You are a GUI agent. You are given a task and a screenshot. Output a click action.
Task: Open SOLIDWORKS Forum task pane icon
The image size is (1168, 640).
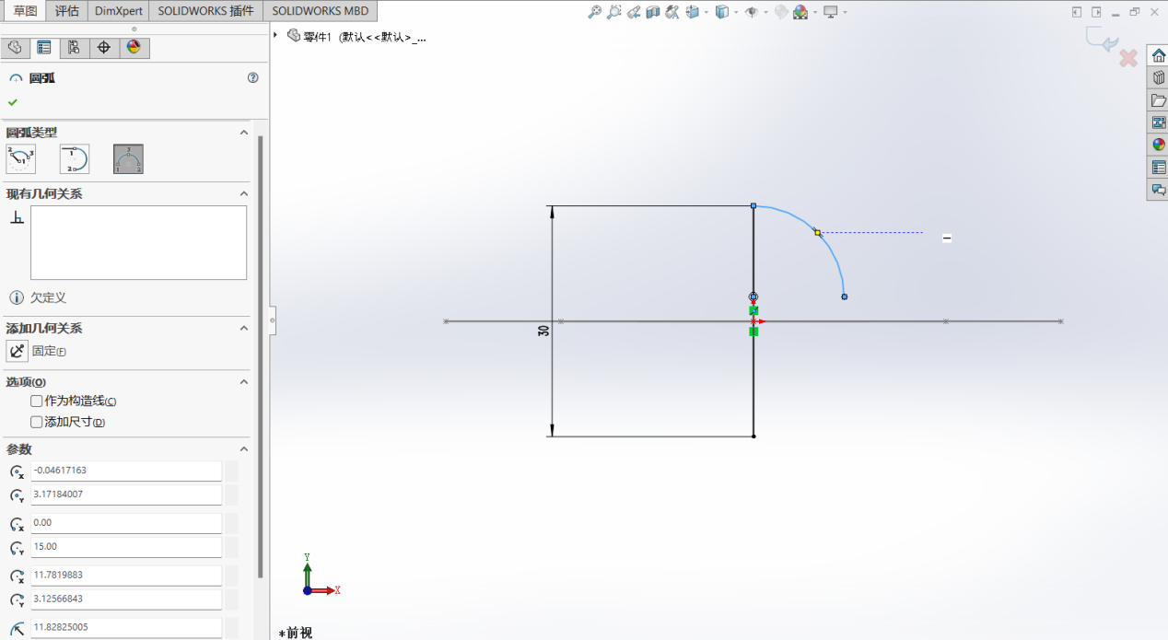(x=1158, y=189)
